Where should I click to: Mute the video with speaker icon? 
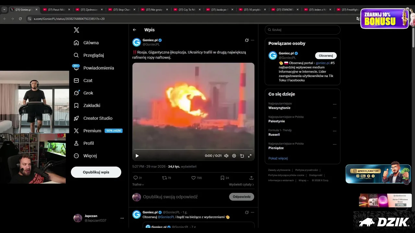point(226,156)
